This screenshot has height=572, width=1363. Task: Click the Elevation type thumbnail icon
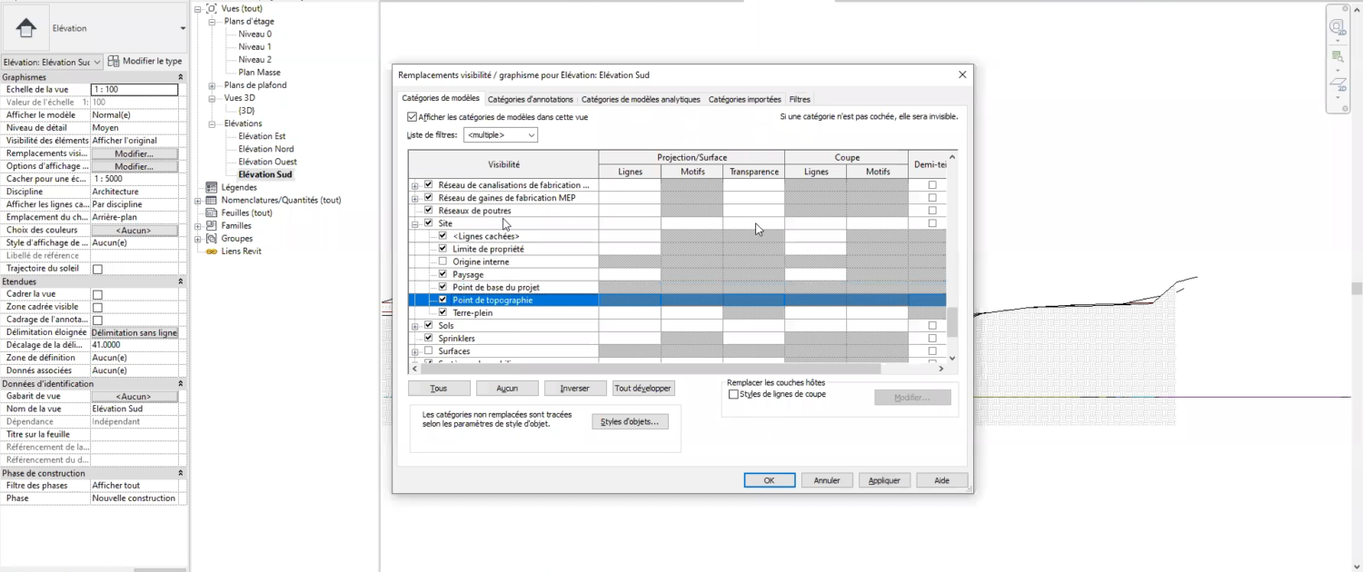pyautogui.click(x=26, y=28)
